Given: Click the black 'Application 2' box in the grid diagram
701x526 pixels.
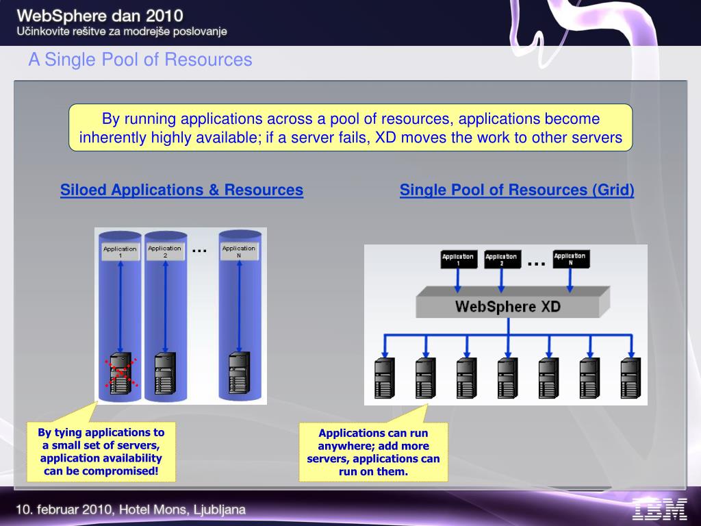Looking at the screenshot, I should (502, 260).
